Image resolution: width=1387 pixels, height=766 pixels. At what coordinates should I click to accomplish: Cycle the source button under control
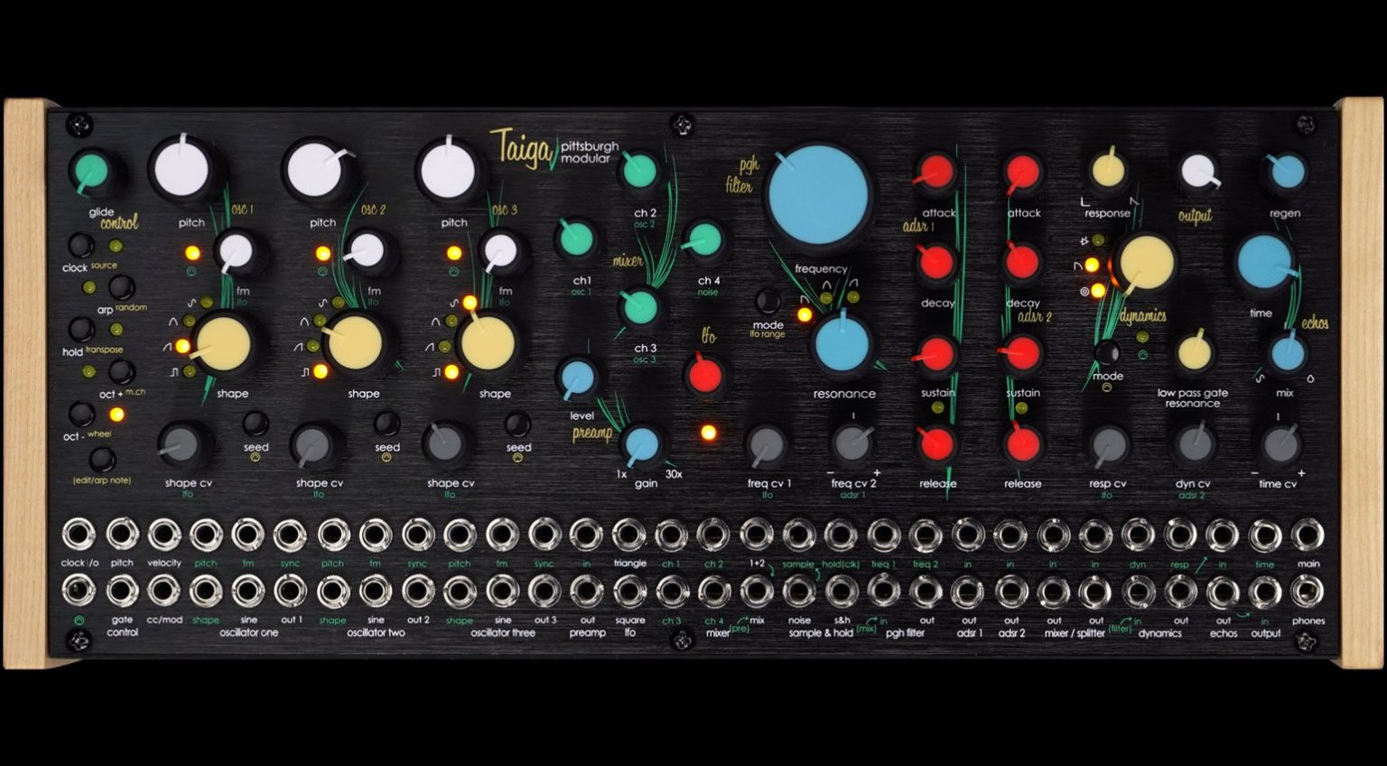(116, 245)
